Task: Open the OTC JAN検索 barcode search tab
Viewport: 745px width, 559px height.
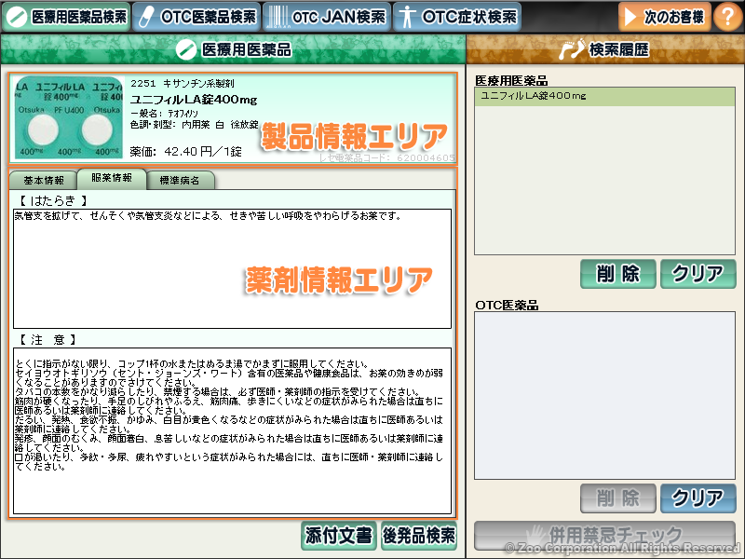Action: click(327, 17)
